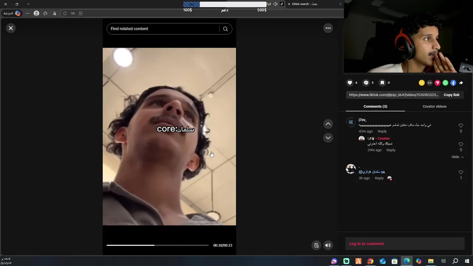Open Windows Search from the taskbar
The width and height of the screenshot is (473, 266).
click(455, 261)
